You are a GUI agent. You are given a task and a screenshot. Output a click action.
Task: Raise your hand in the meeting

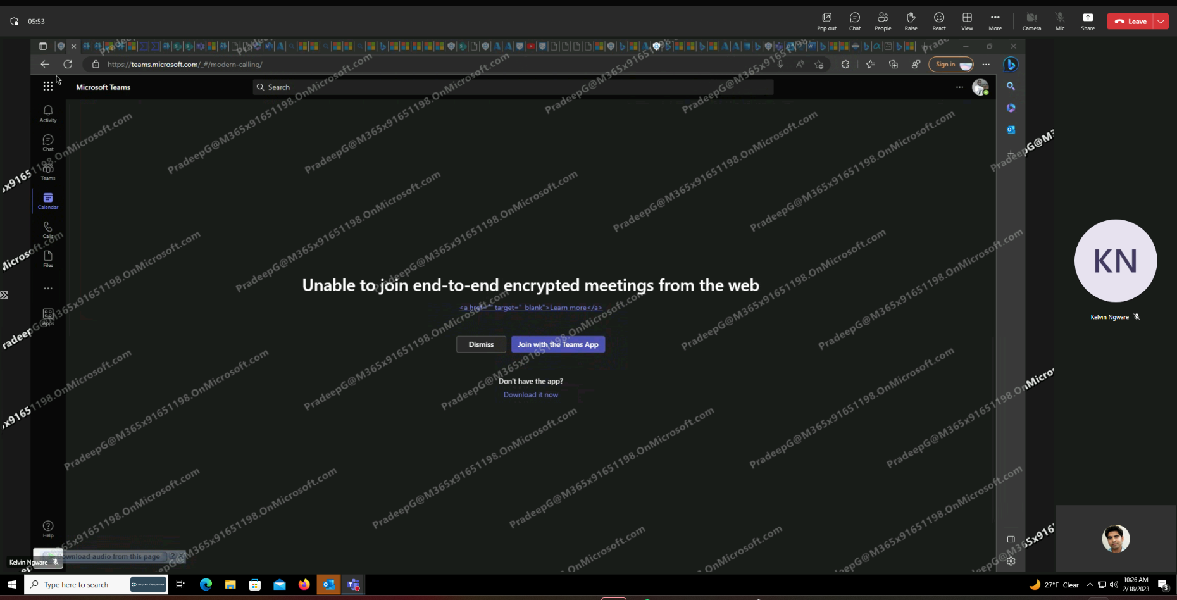911,21
